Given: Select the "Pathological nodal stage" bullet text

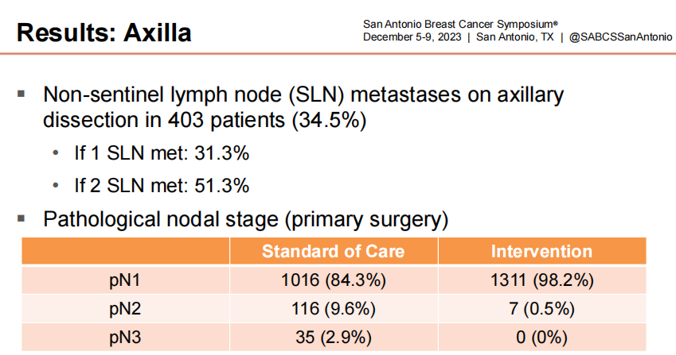Looking at the screenshot, I should tap(246, 218).
